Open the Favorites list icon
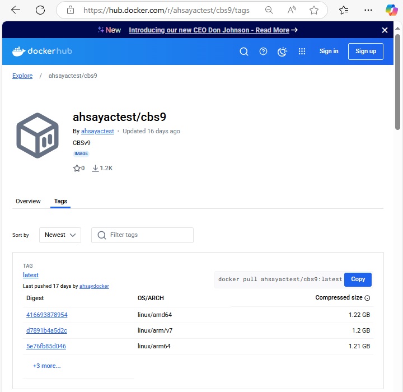Viewport: 403px width, 392px height. pos(344,10)
